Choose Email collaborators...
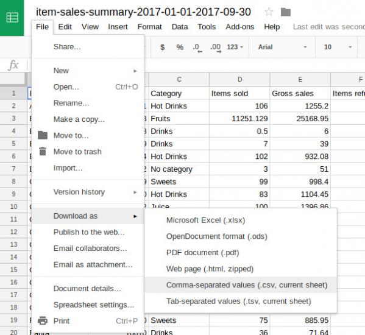Viewport: 365px width, 335px height. (88, 249)
